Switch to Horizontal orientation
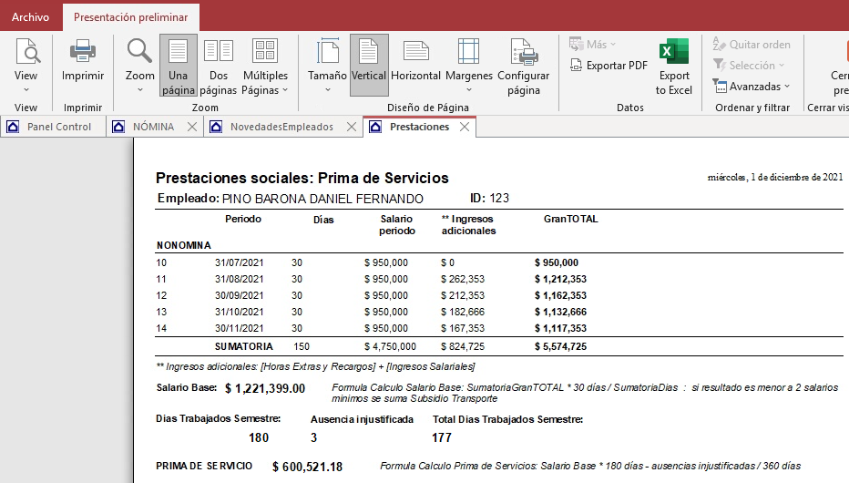The width and height of the screenshot is (849, 483). click(415, 51)
